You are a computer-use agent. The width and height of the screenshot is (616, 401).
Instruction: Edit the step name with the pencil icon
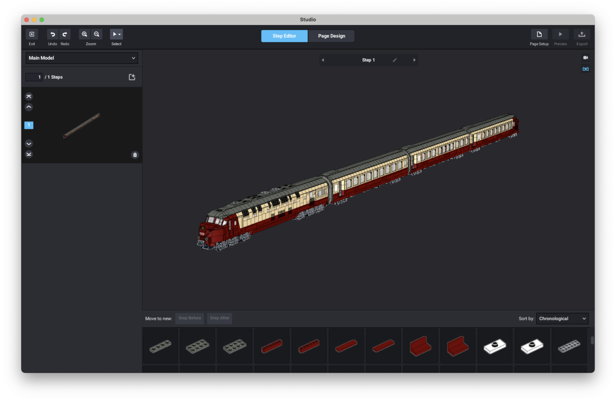coord(395,60)
